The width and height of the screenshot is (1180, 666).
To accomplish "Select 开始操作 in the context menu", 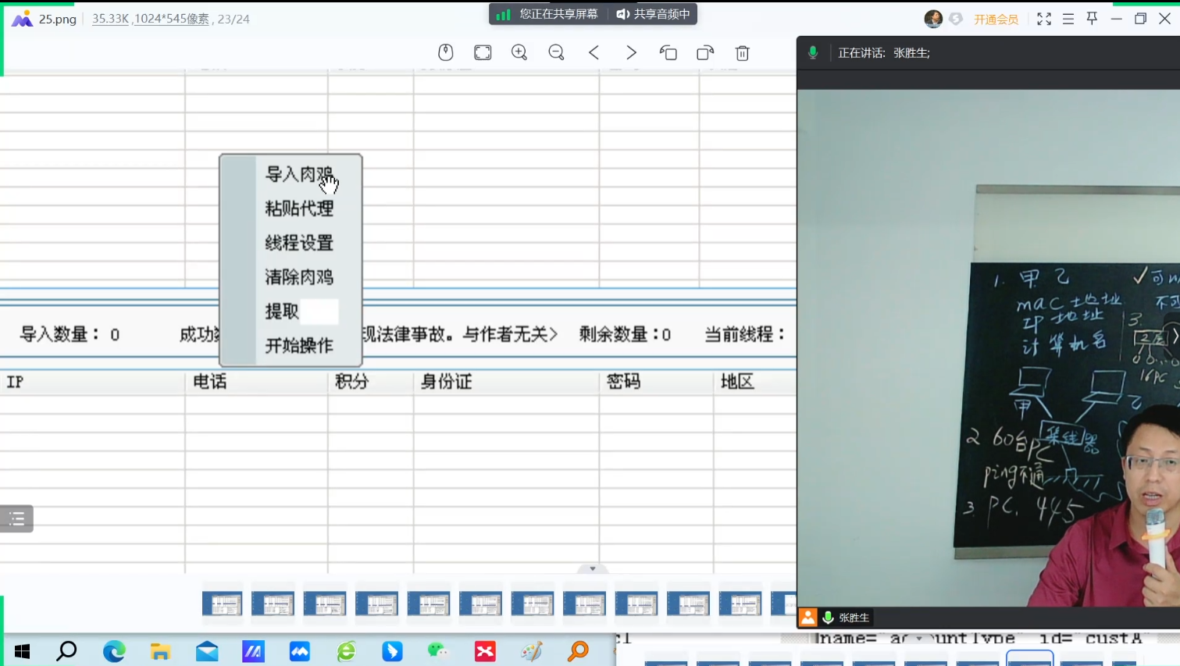I will 299,346.
